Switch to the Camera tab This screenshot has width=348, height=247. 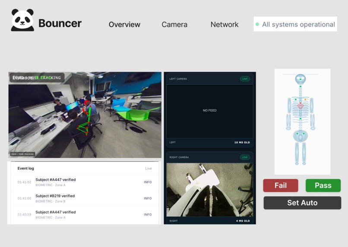pyautogui.click(x=174, y=25)
